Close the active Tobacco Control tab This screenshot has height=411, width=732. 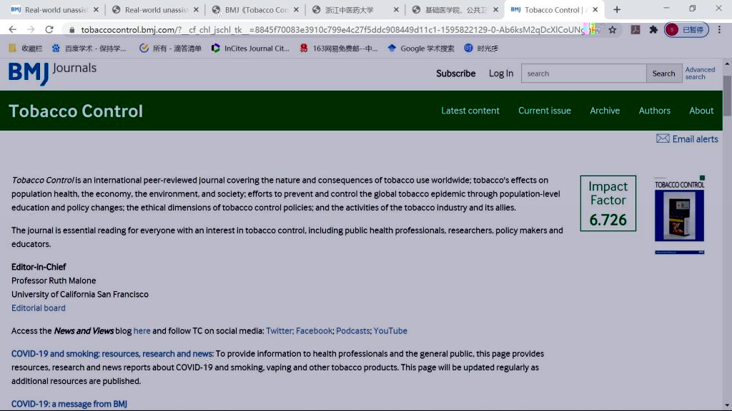tap(595, 10)
